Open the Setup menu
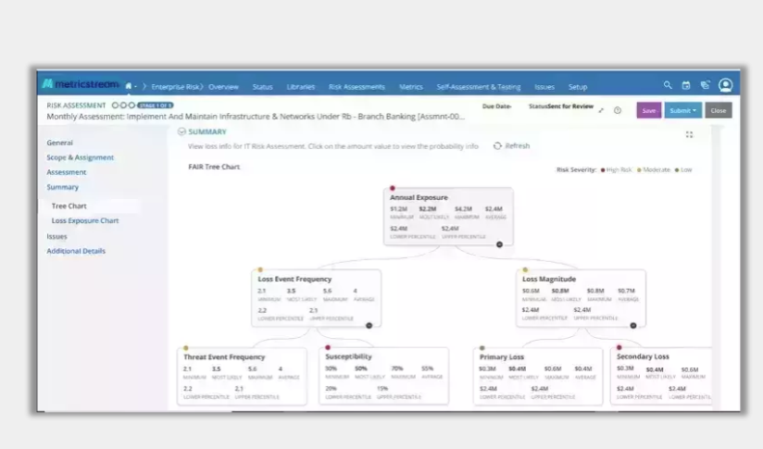 point(578,87)
